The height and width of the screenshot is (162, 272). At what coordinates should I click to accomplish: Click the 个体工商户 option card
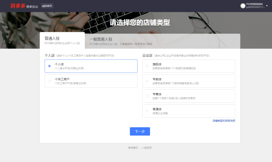pos(91,81)
